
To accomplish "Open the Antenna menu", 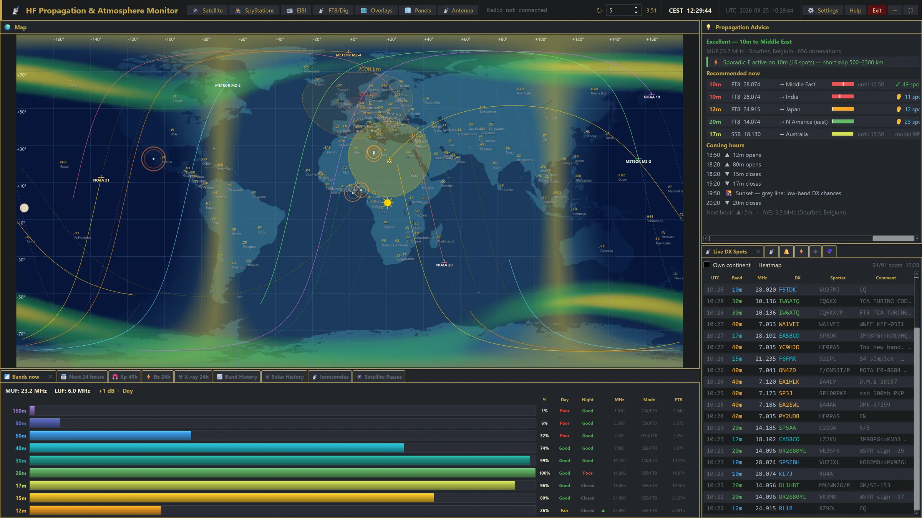I will (458, 10).
